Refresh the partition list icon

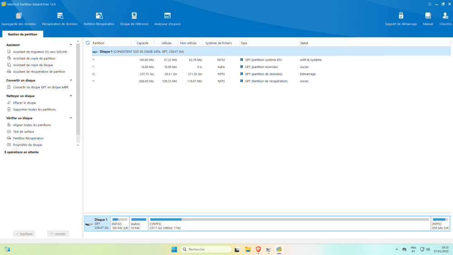coord(87,43)
